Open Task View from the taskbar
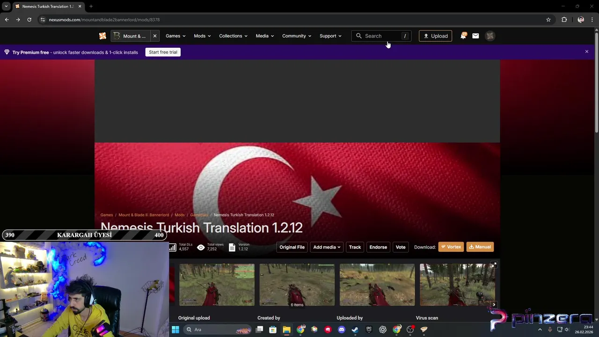Viewport: 599px width, 337px height. pyautogui.click(x=259, y=330)
